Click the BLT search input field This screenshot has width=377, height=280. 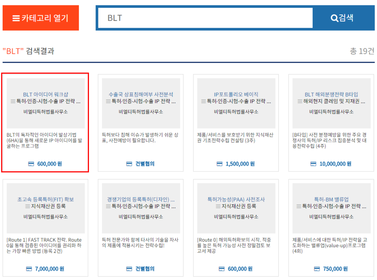coord(205,18)
